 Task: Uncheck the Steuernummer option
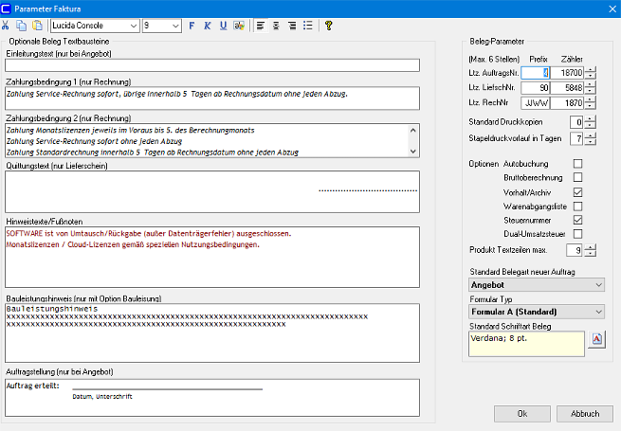coord(577,220)
